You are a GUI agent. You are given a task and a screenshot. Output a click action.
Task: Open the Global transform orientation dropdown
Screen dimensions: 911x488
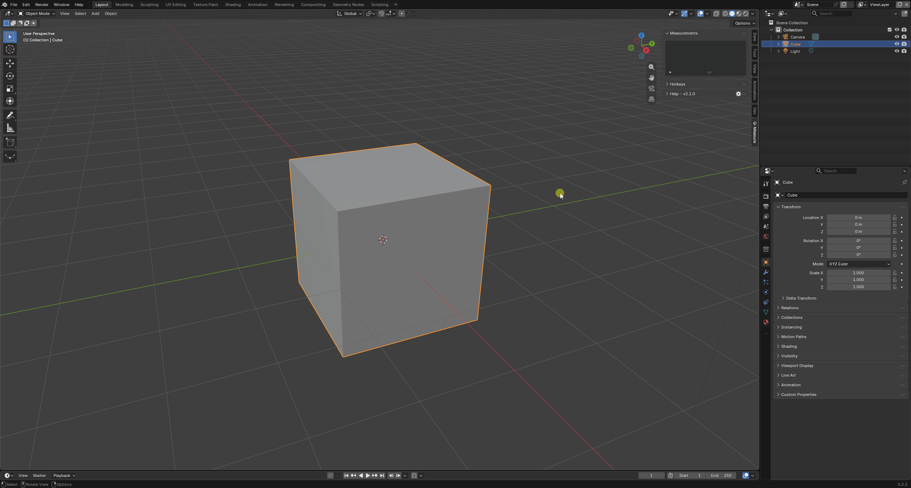pyautogui.click(x=349, y=14)
